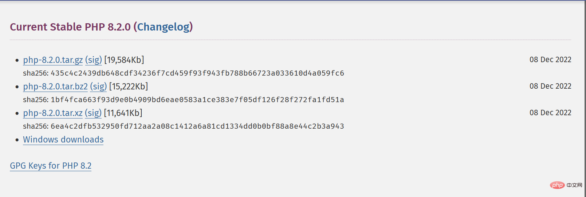Open sig link for the tar.gz file
Viewport: 586px width, 197px height.
click(x=94, y=60)
